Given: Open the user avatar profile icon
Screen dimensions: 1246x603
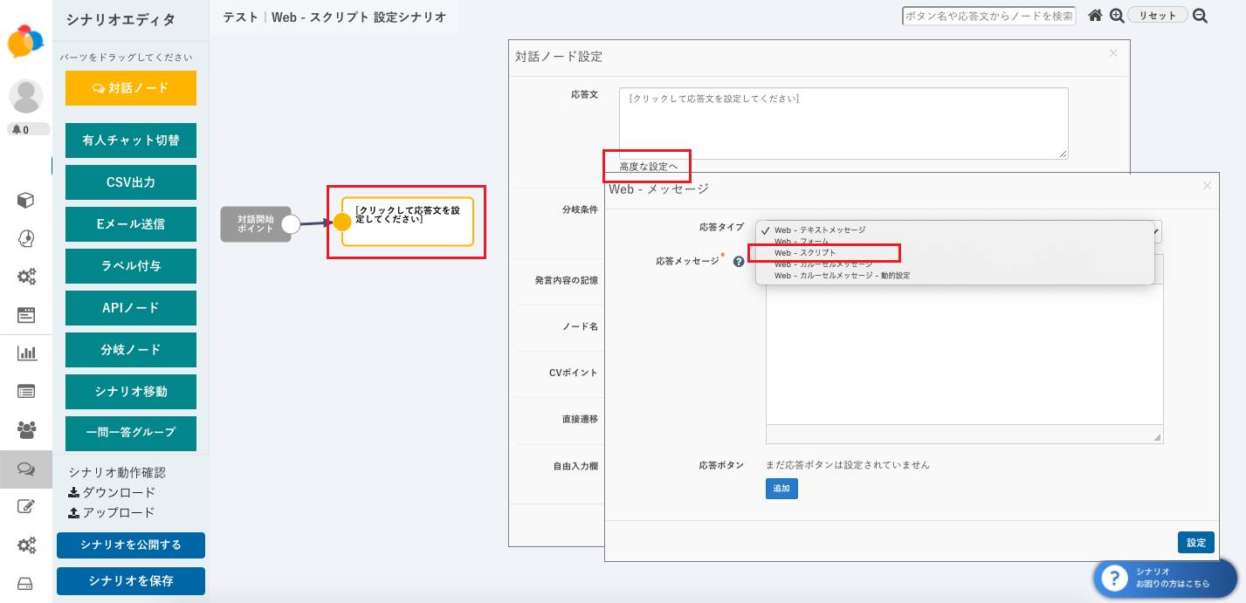Looking at the screenshot, I should coord(26,96).
